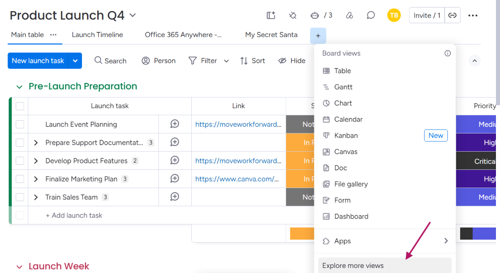Expand subitems of Train Sales Team

click(36, 197)
